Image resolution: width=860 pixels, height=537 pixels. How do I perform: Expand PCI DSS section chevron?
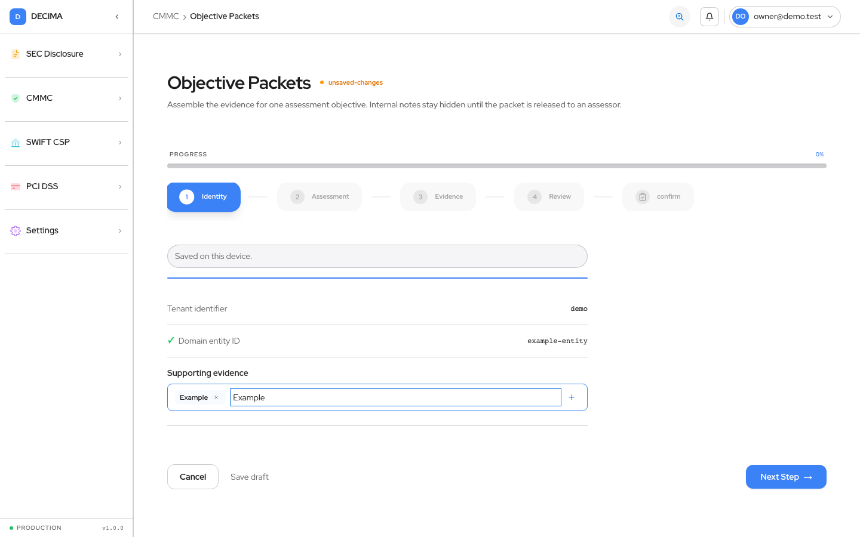pos(120,187)
